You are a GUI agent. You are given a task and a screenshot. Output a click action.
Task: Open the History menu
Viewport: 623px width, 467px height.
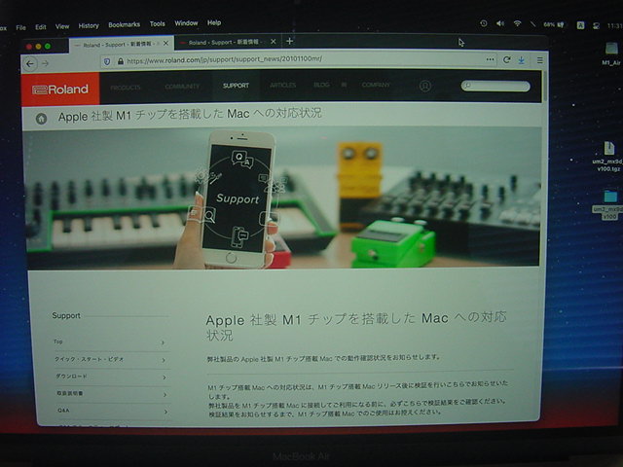(x=89, y=26)
